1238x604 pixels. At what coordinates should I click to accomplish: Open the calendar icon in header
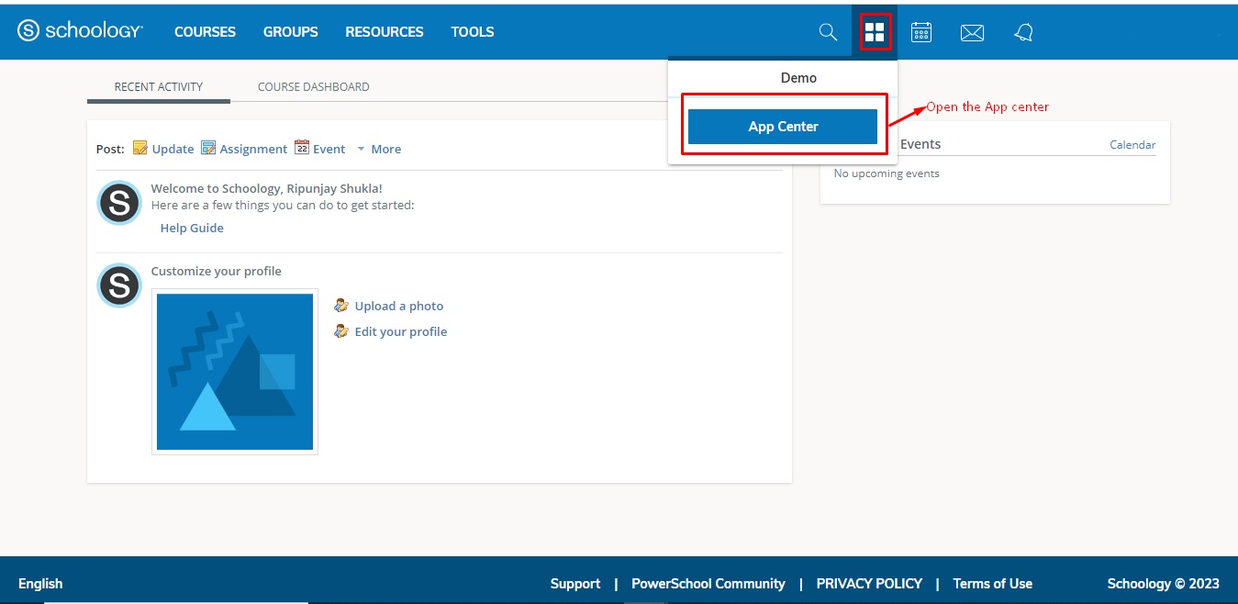point(921,32)
